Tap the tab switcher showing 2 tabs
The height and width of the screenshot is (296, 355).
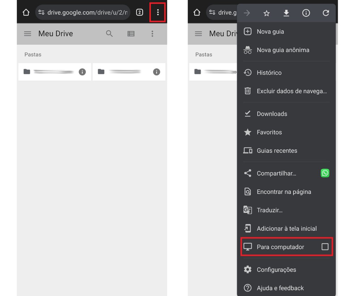click(139, 12)
